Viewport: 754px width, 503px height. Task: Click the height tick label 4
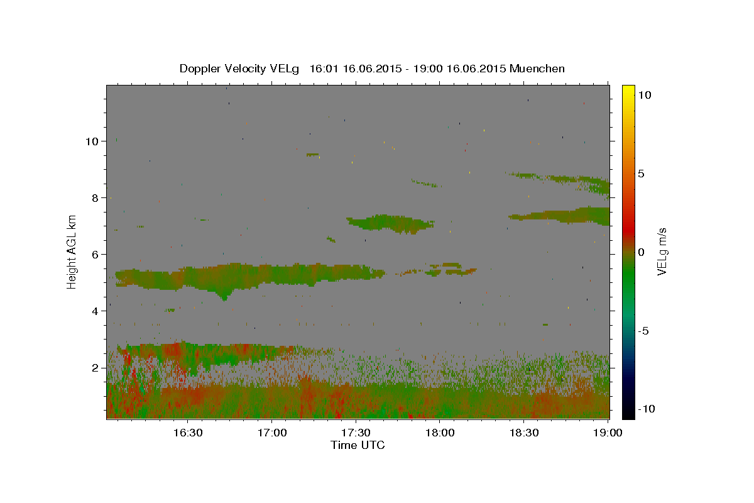(96, 311)
